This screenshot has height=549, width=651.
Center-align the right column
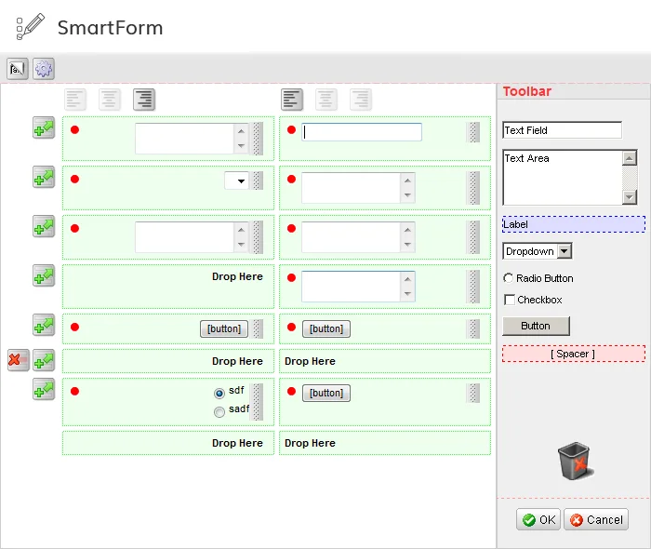pos(326,100)
